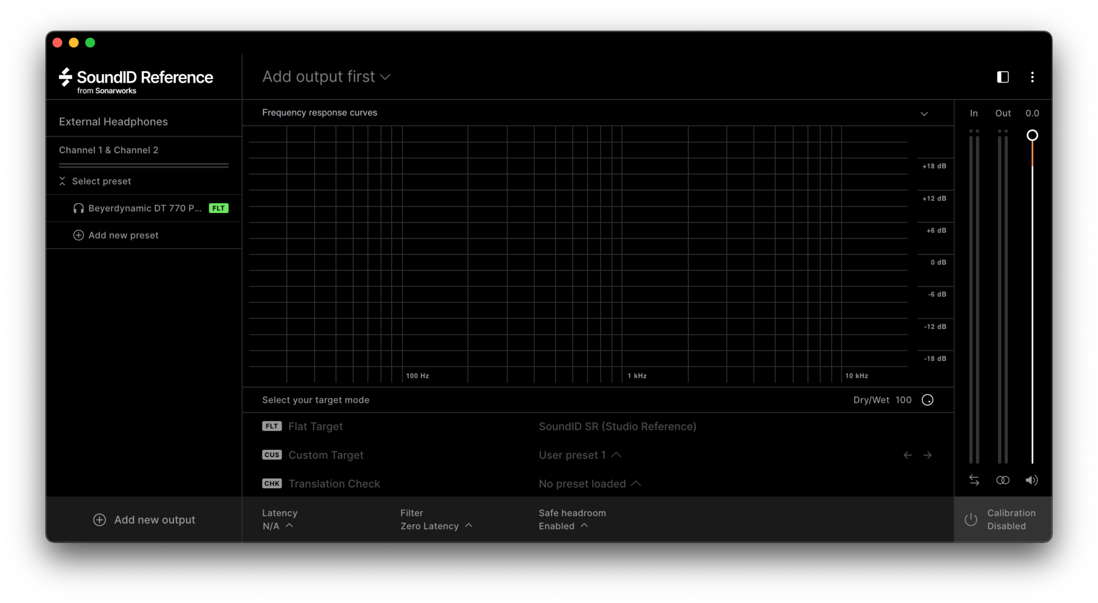The height and width of the screenshot is (603, 1098).
Task: Select External Headphones output
Action: [113, 122]
